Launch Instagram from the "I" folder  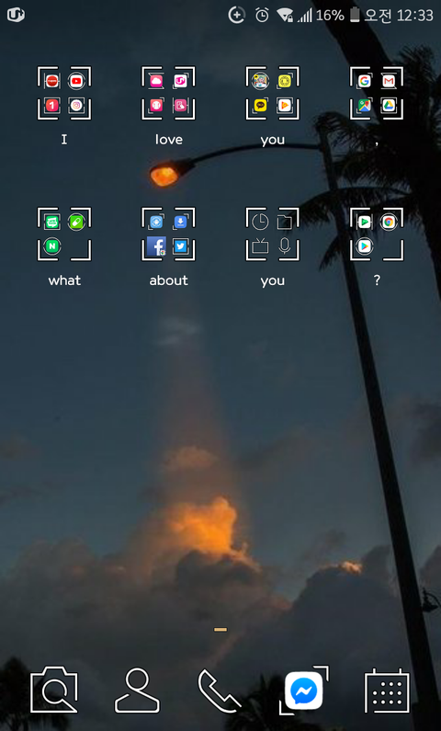pos(76,106)
